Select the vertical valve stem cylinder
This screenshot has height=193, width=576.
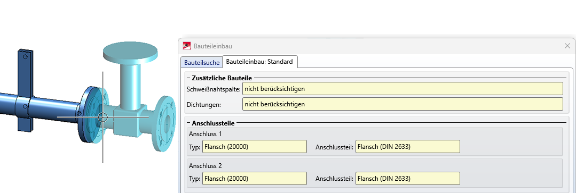130,85
